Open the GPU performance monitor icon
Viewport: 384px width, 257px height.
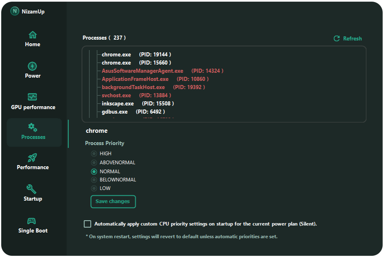tap(32, 97)
